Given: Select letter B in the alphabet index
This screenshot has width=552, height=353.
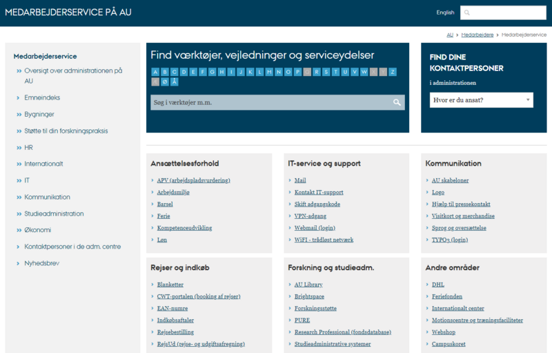Looking at the screenshot, I should pos(165,73).
